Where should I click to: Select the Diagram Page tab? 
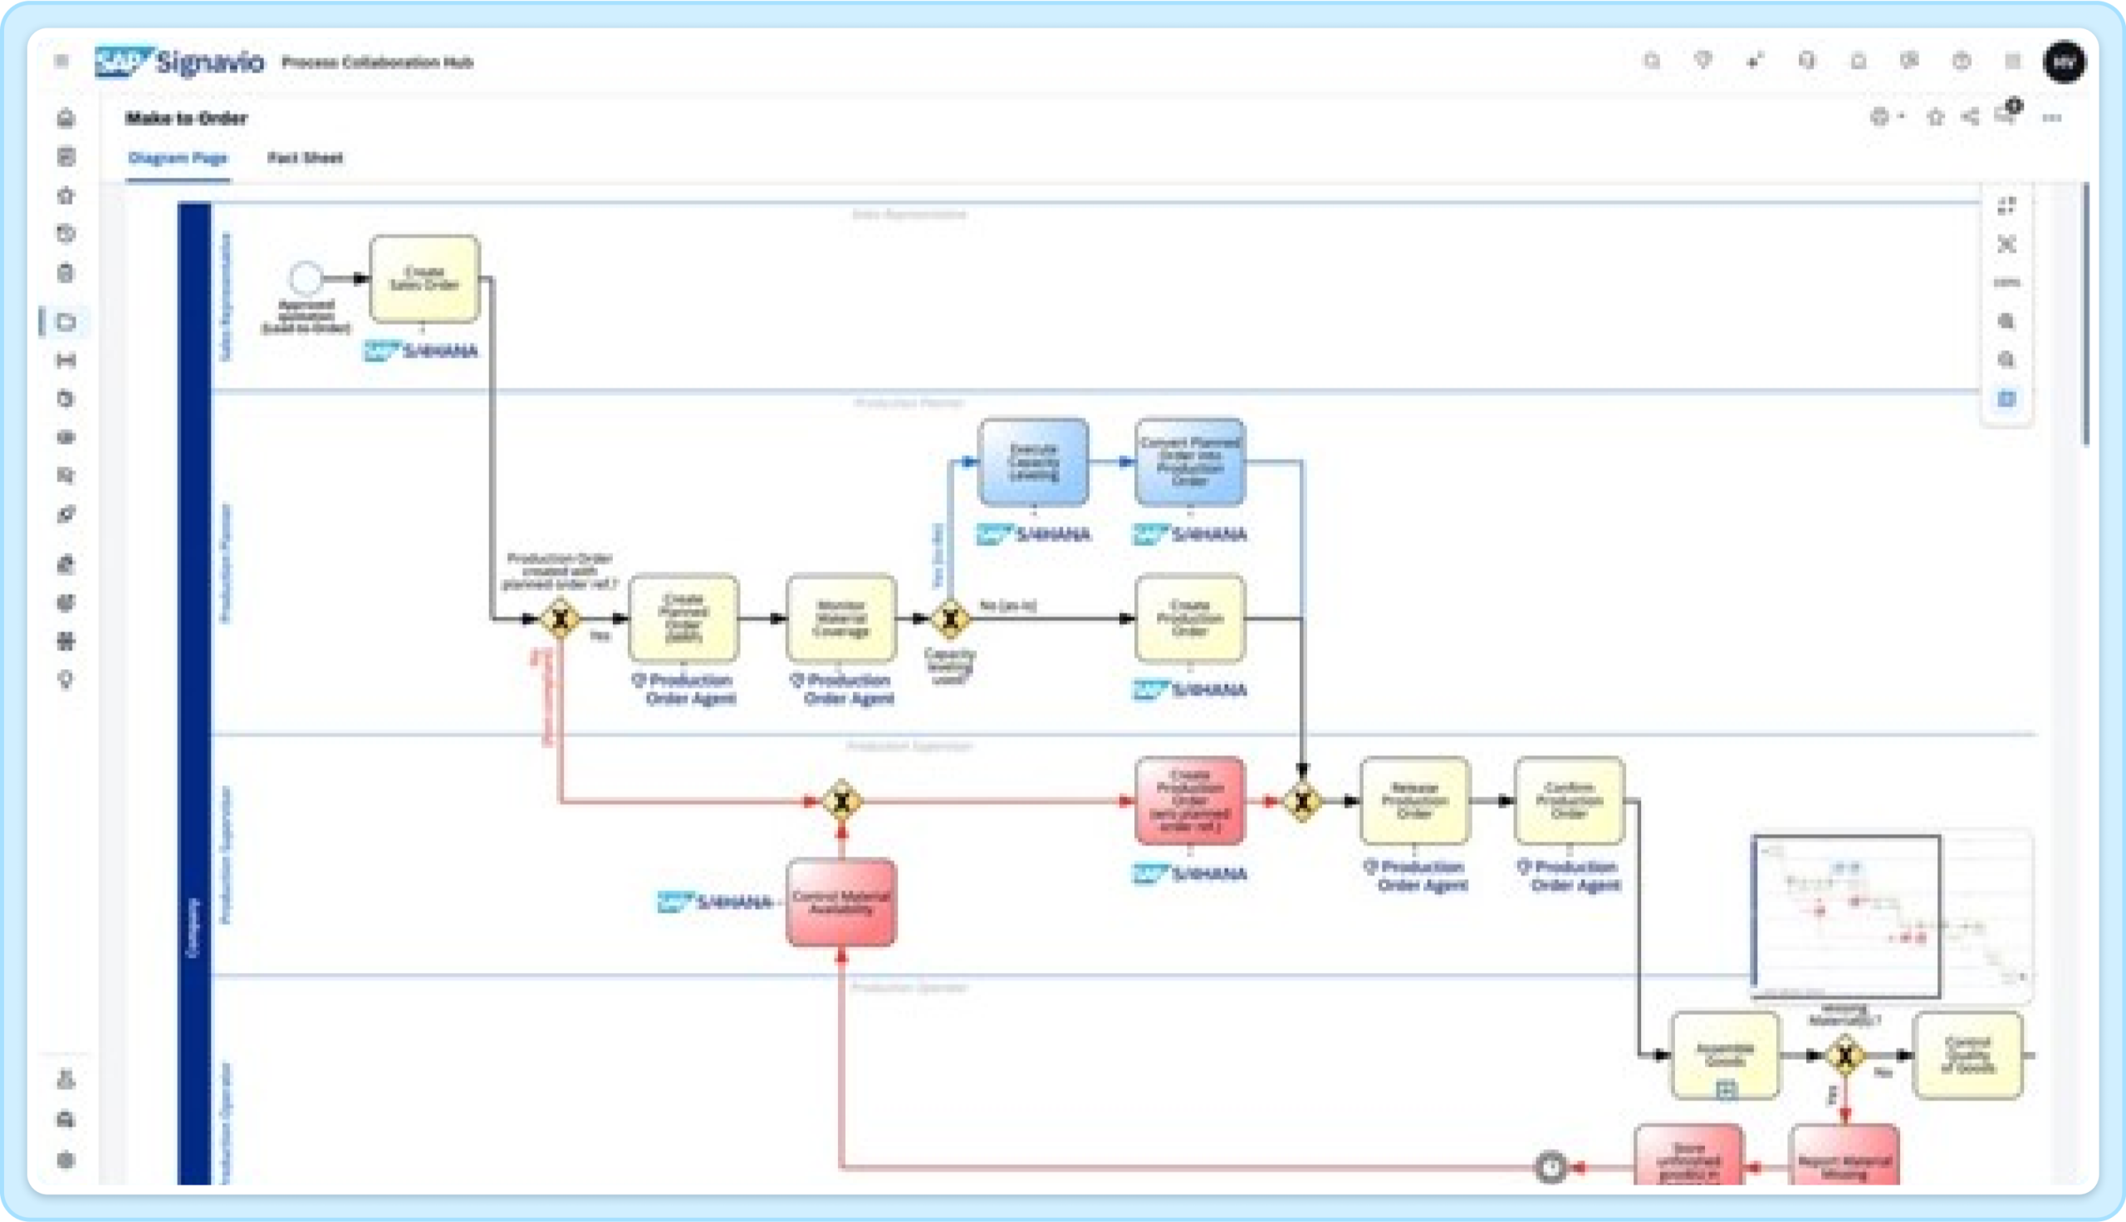pyautogui.click(x=178, y=158)
